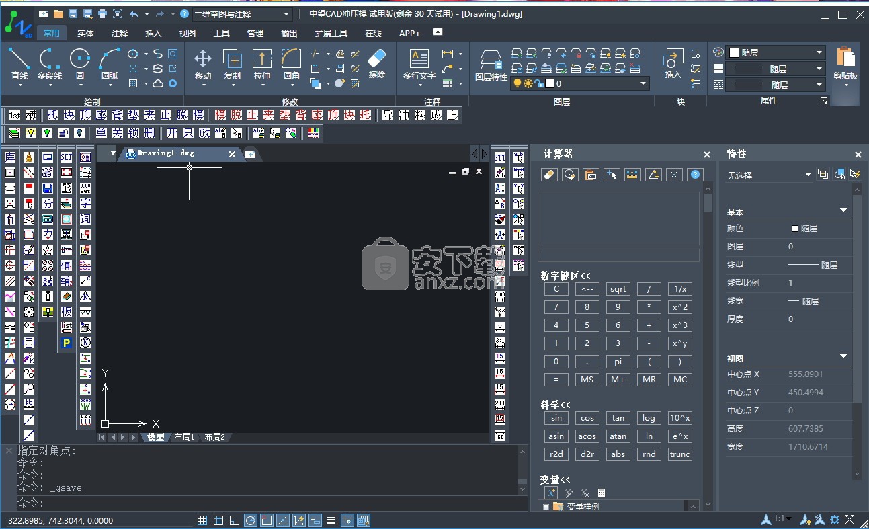Click the calculator C clear button
Viewport: 869px width, 529px height.
tap(556, 289)
